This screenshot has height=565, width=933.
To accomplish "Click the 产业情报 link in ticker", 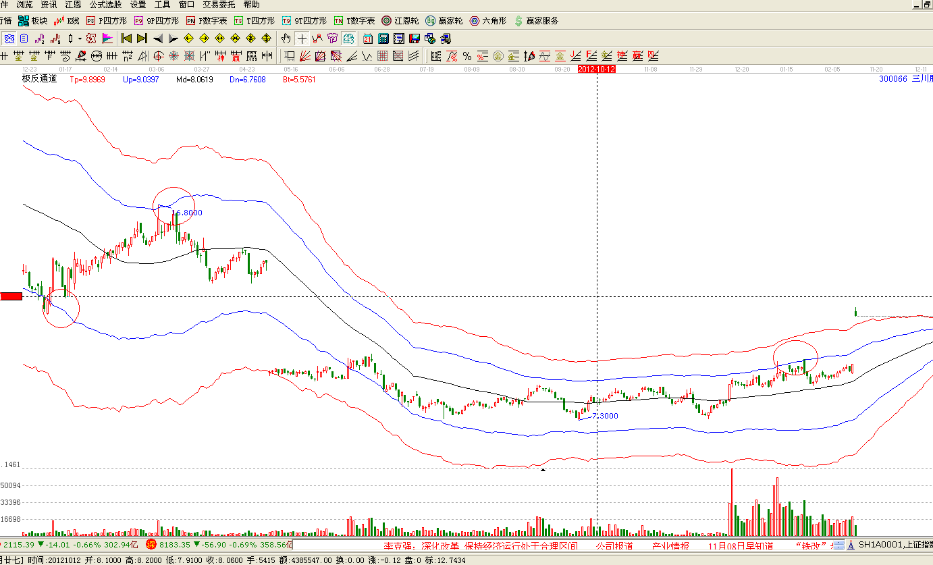I will (670, 545).
